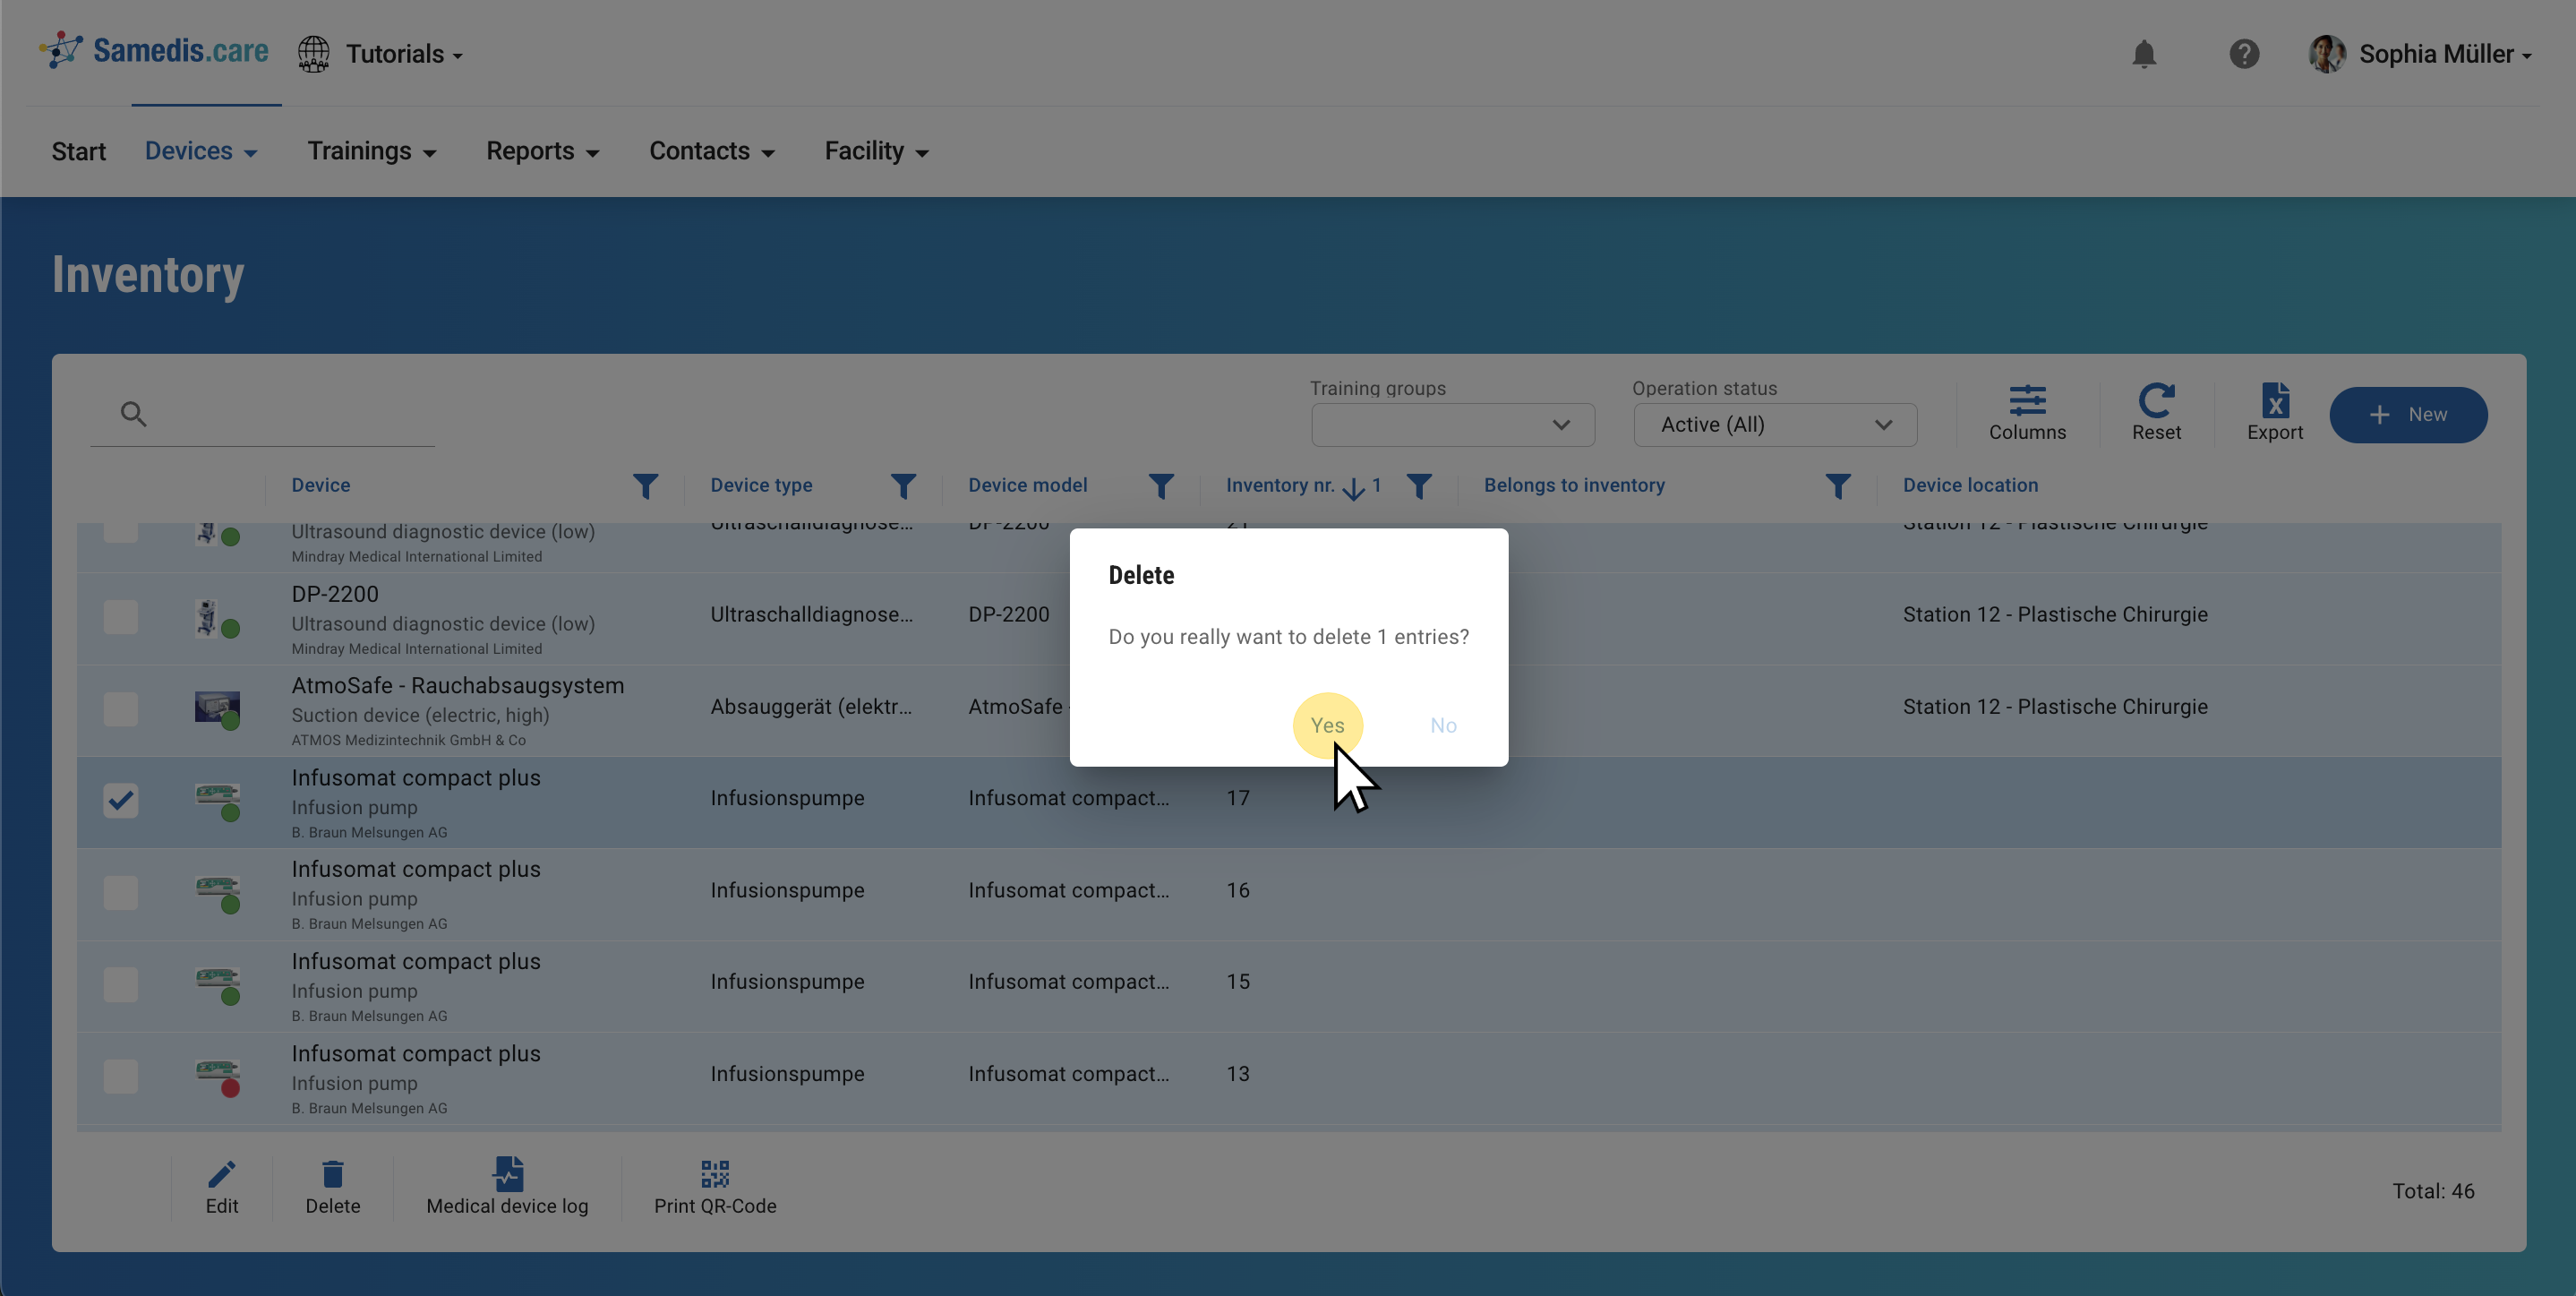Click the Columns settings icon
Image resolution: width=2576 pixels, height=1296 pixels.
pos(2026,401)
